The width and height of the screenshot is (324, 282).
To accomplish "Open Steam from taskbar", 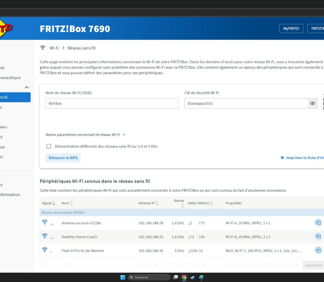I will click(193, 277).
